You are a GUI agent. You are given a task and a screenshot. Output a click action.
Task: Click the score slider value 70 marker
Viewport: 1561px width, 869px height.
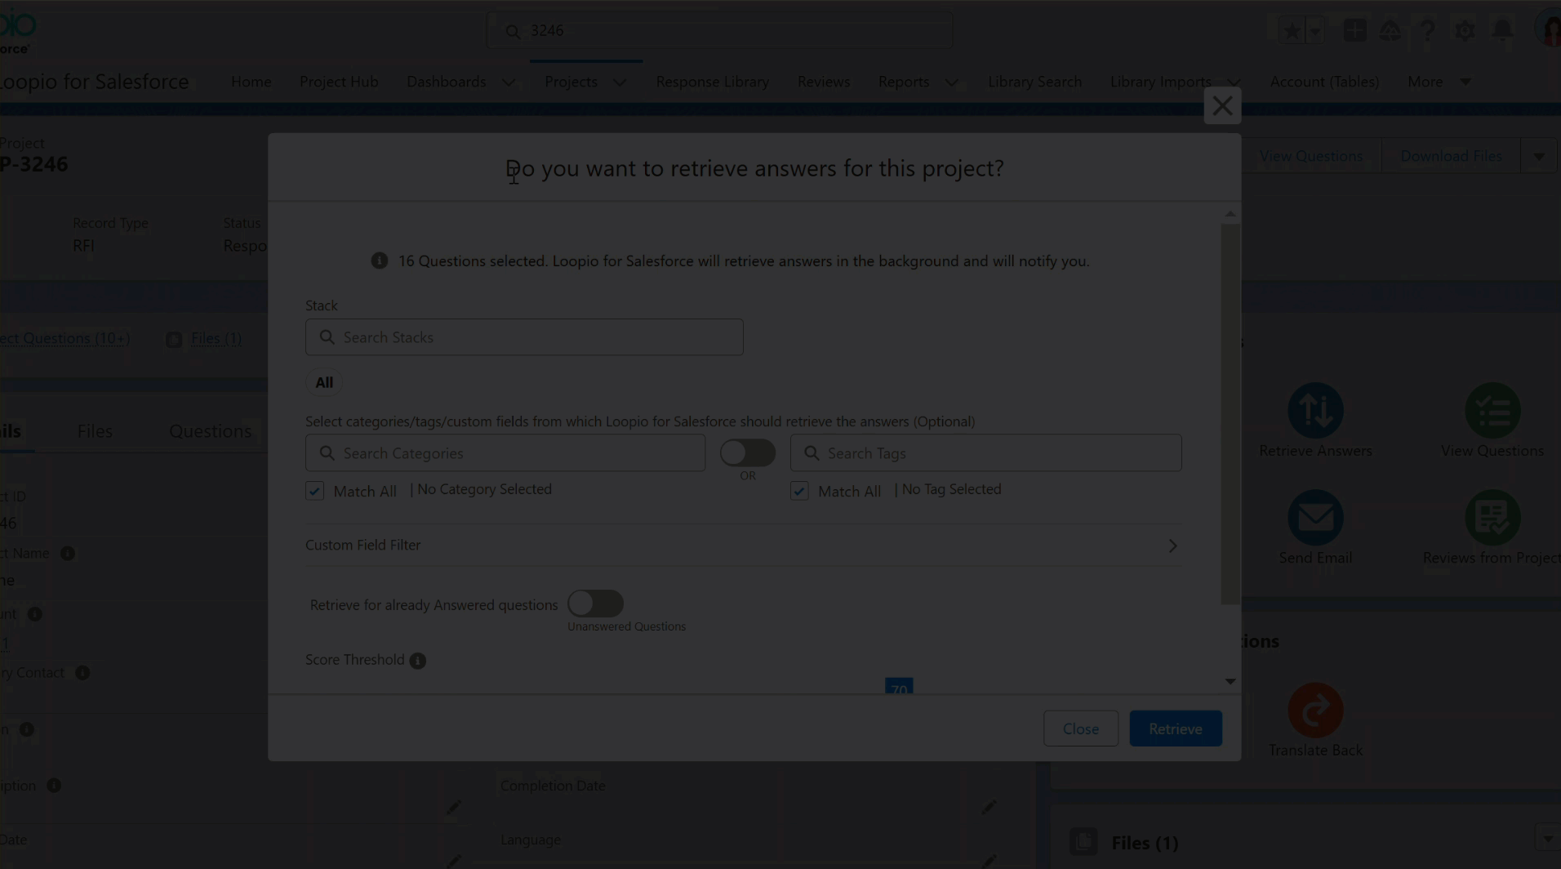tap(899, 686)
